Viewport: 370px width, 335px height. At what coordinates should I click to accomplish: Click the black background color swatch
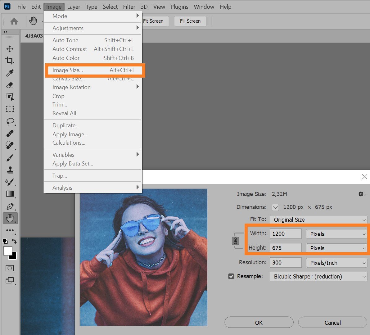click(14, 256)
